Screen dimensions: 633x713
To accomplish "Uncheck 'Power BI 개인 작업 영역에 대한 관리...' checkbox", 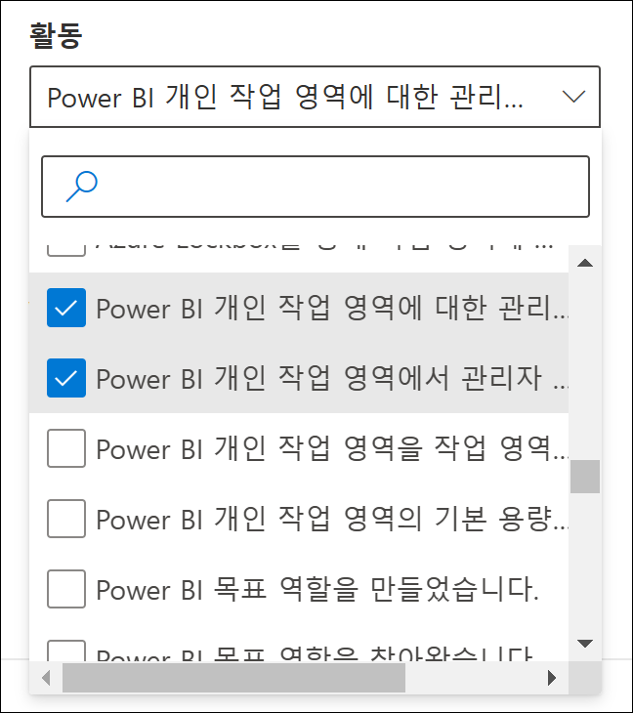I will coord(66,308).
